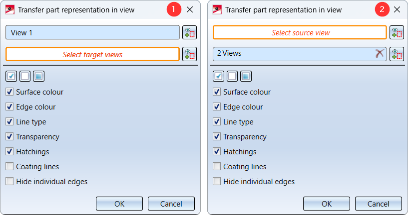The width and height of the screenshot is (408, 215).
Task: Toggle Hatchings checkbox in right dialog
Action: [217, 152]
